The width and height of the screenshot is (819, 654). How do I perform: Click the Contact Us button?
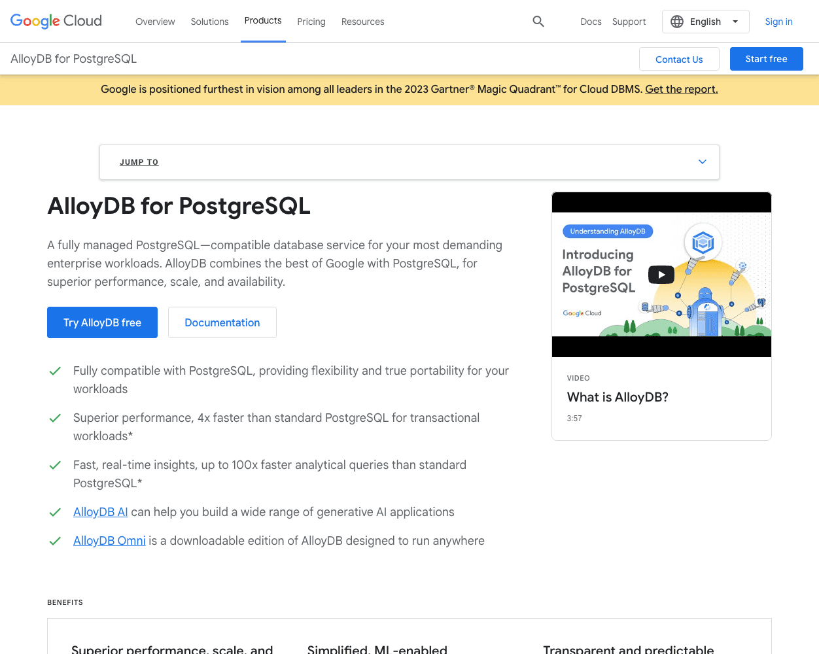tap(679, 59)
